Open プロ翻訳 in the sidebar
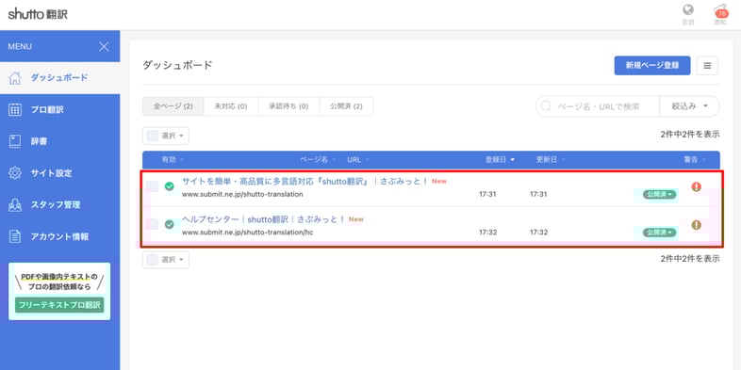Image resolution: width=741 pixels, height=370 pixels. click(x=60, y=109)
